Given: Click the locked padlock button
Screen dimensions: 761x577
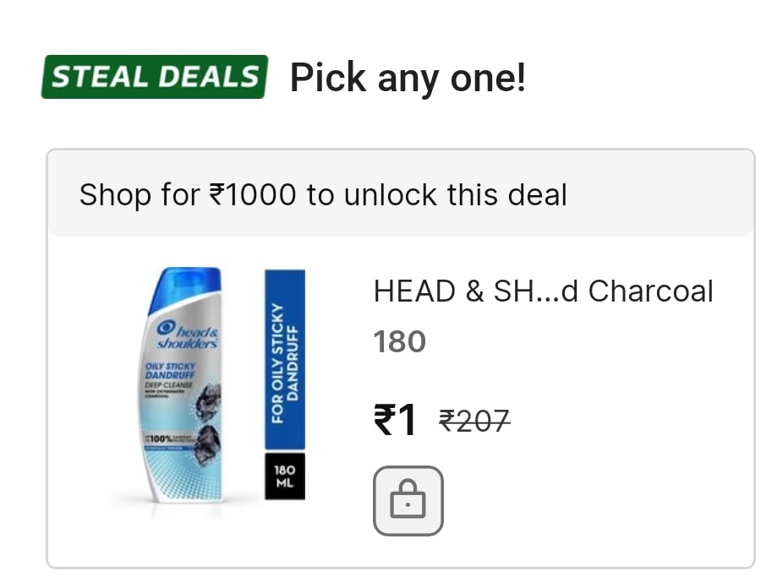Looking at the screenshot, I should click(x=408, y=500).
